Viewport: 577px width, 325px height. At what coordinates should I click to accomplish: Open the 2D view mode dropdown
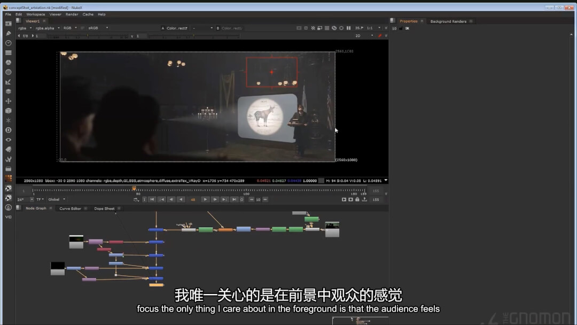pos(364,36)
